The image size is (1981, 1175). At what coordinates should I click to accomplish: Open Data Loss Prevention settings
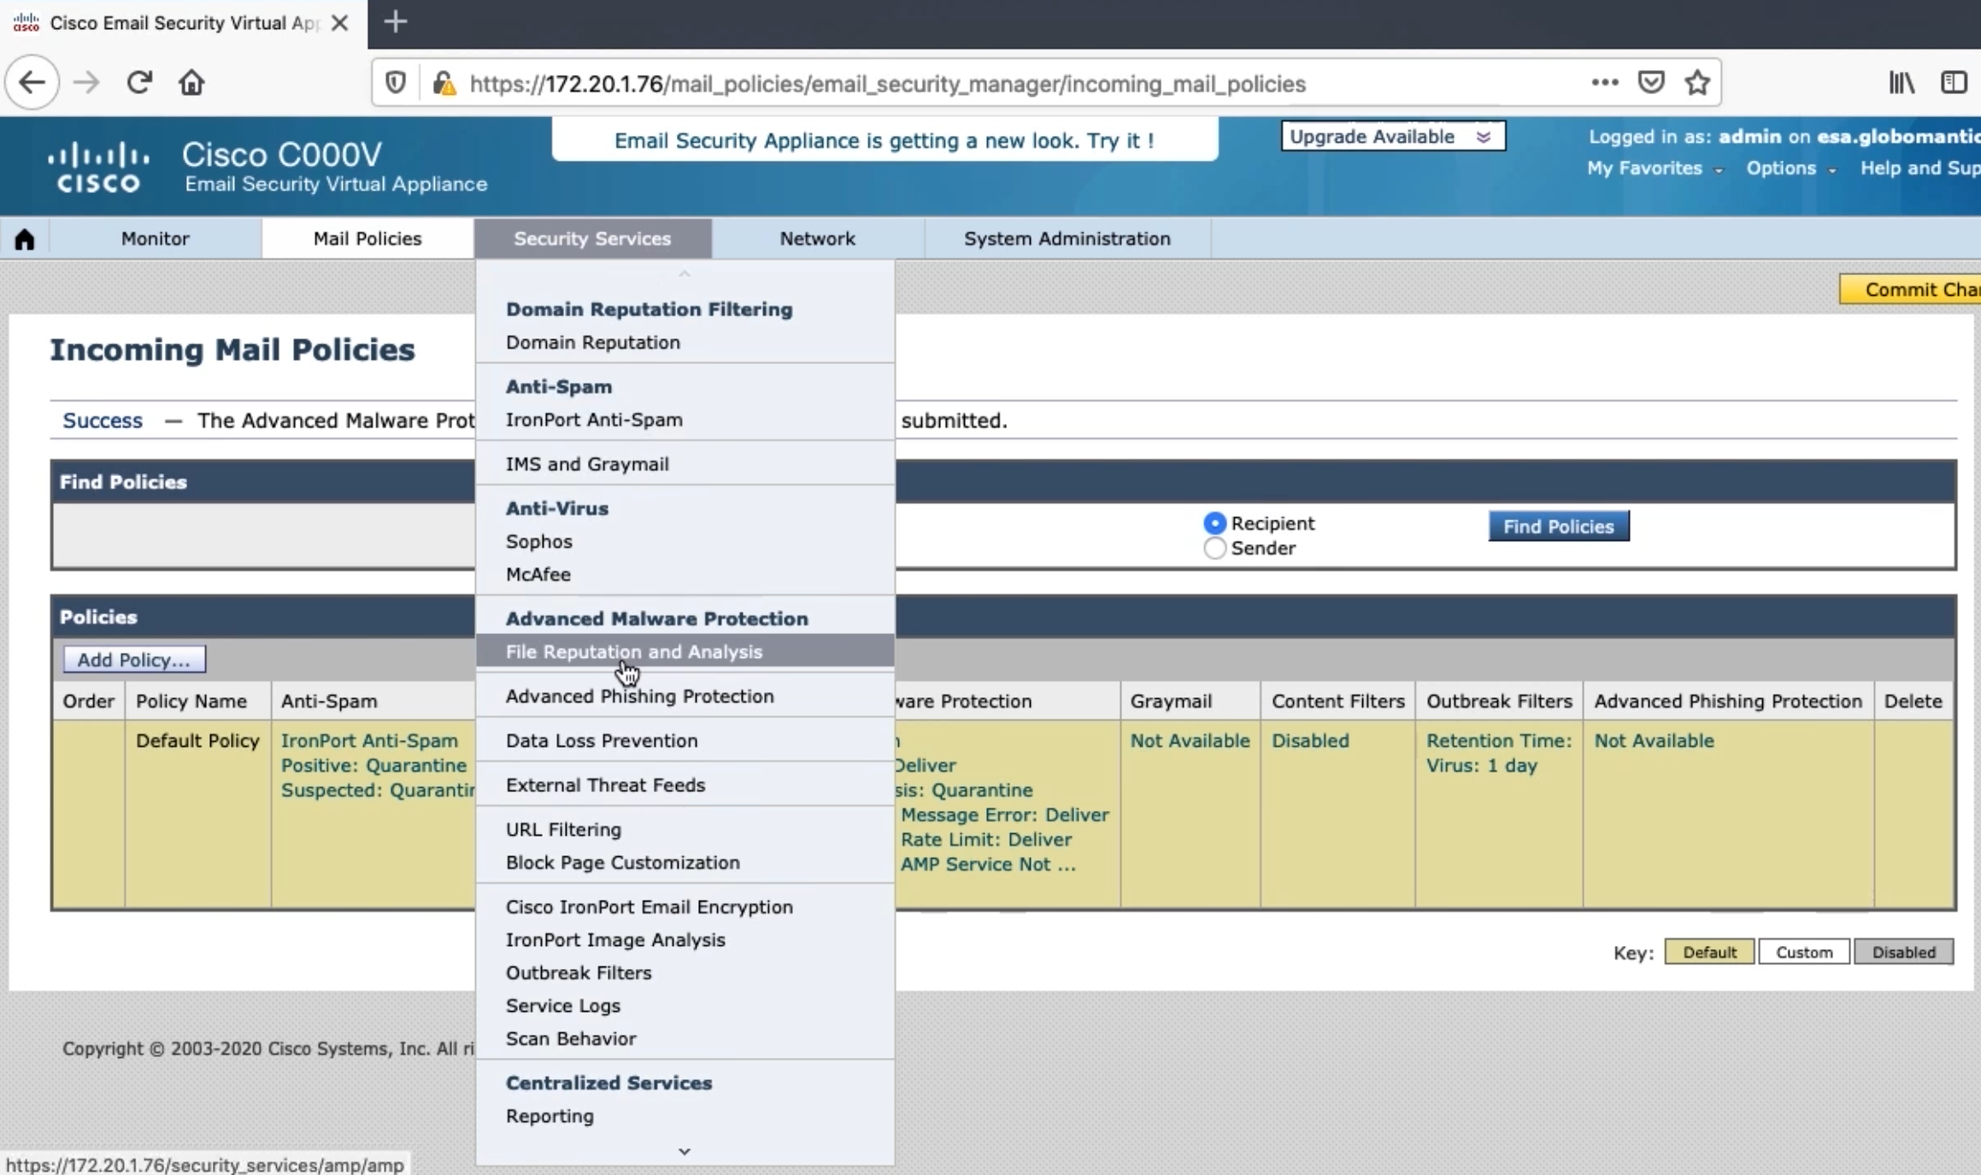[x=602, y=741]
